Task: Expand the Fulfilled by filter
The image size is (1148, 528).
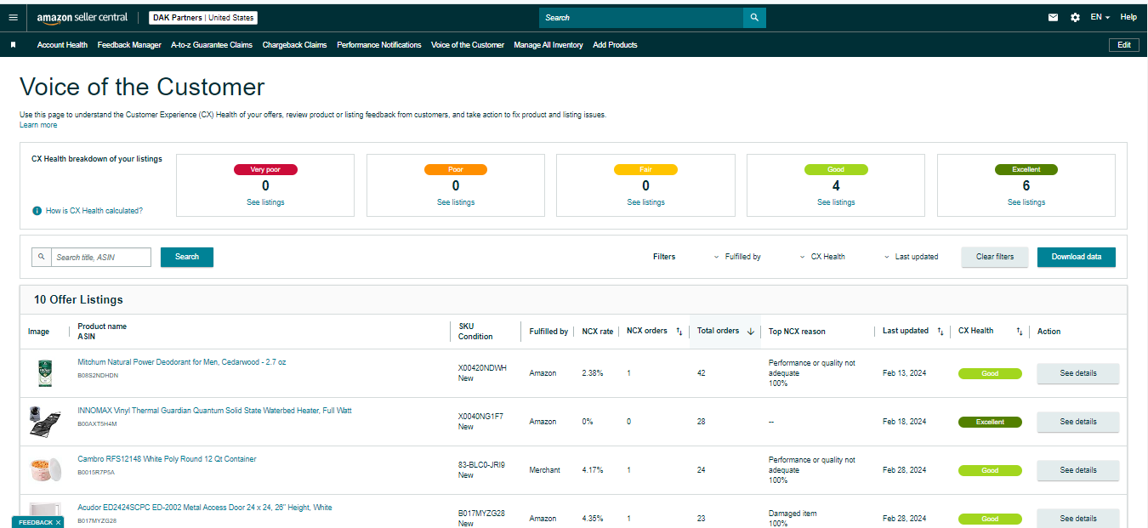Action: 736,257
